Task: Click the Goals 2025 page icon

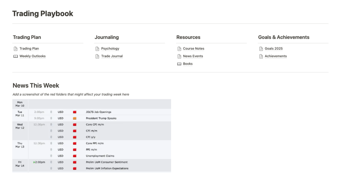Action: point(261,49)
